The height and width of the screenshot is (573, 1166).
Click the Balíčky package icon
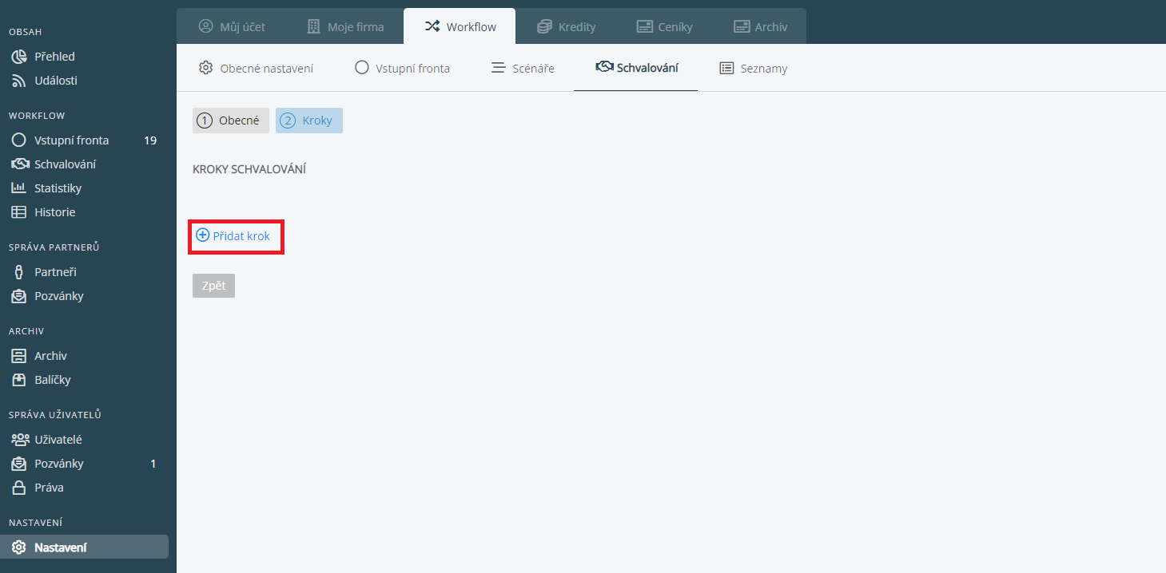pyautogui.click(x=19, y=380)
